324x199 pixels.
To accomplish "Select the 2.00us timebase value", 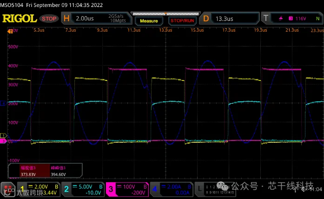I will coord(85,19).
